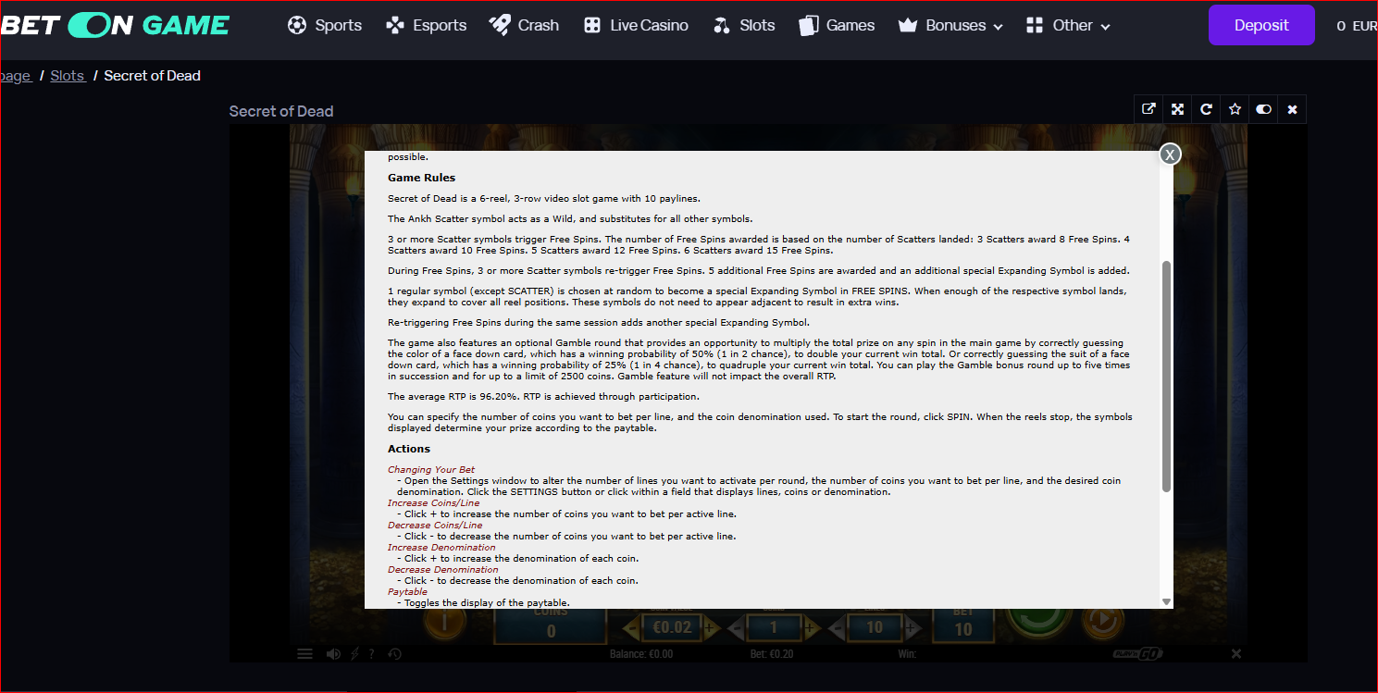Mute the game sound
Viewport: 1378px width, 693px height.
tap(333, 654)
